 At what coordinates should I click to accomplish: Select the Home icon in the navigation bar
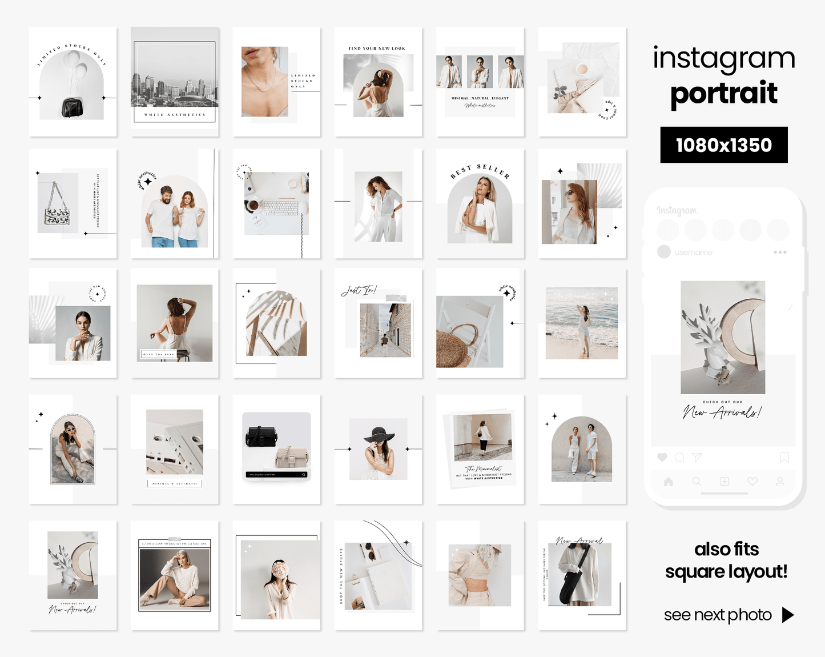point(668,482)
